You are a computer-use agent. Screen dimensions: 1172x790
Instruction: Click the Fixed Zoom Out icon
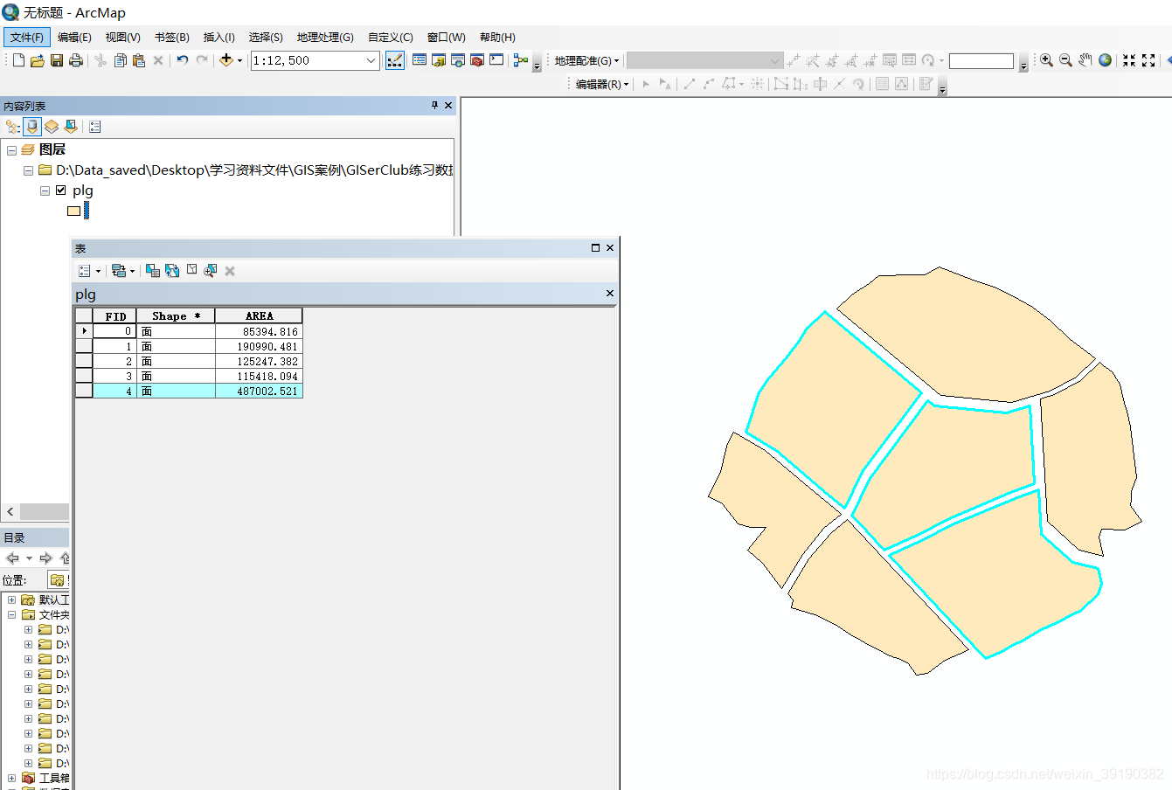point(1148,60)
